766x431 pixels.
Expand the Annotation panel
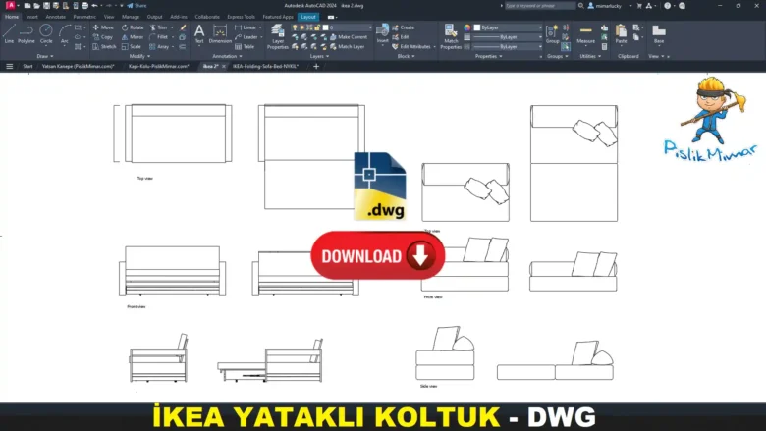pos(227,56)
